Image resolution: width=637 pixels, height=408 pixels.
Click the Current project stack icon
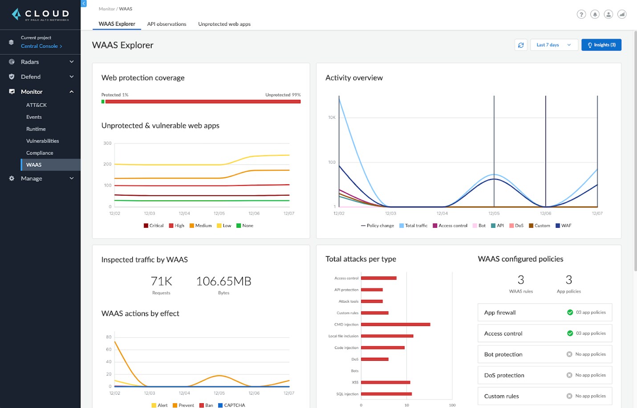[11, 42]
